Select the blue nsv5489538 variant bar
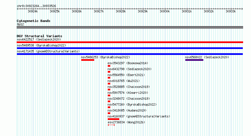The width and height of the screenshot is (251, 136). (130, 48)
